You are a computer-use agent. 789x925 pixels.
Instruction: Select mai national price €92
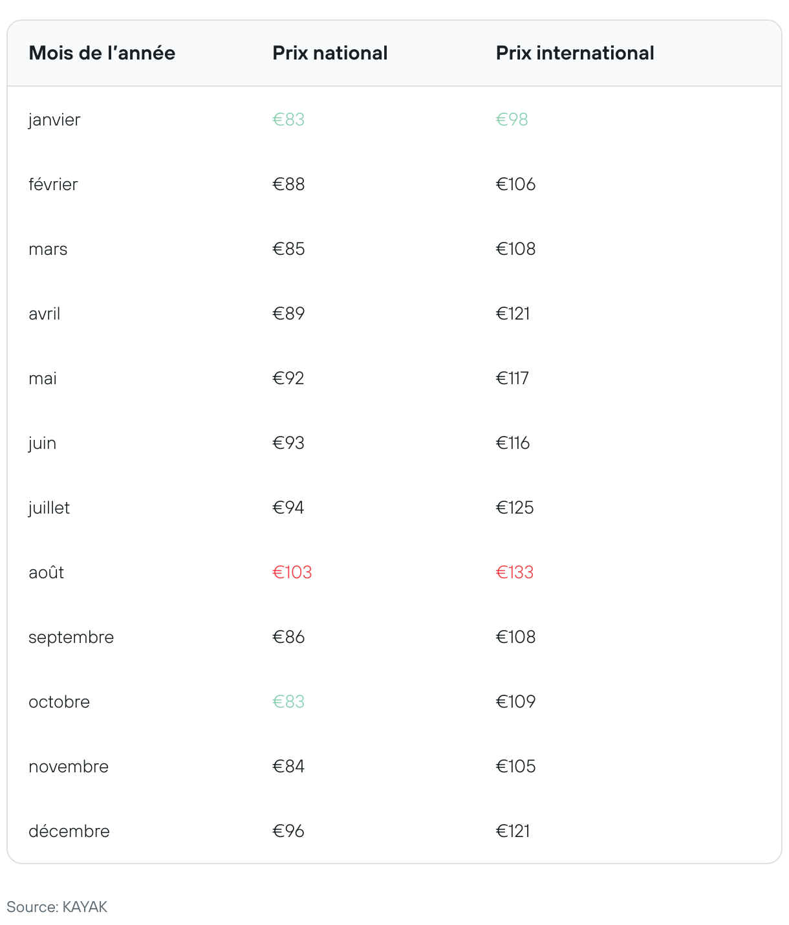[x=288, y=378]
